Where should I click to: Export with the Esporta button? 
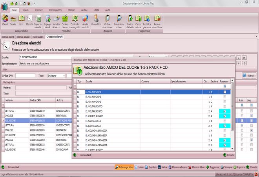tap(239, 167)
